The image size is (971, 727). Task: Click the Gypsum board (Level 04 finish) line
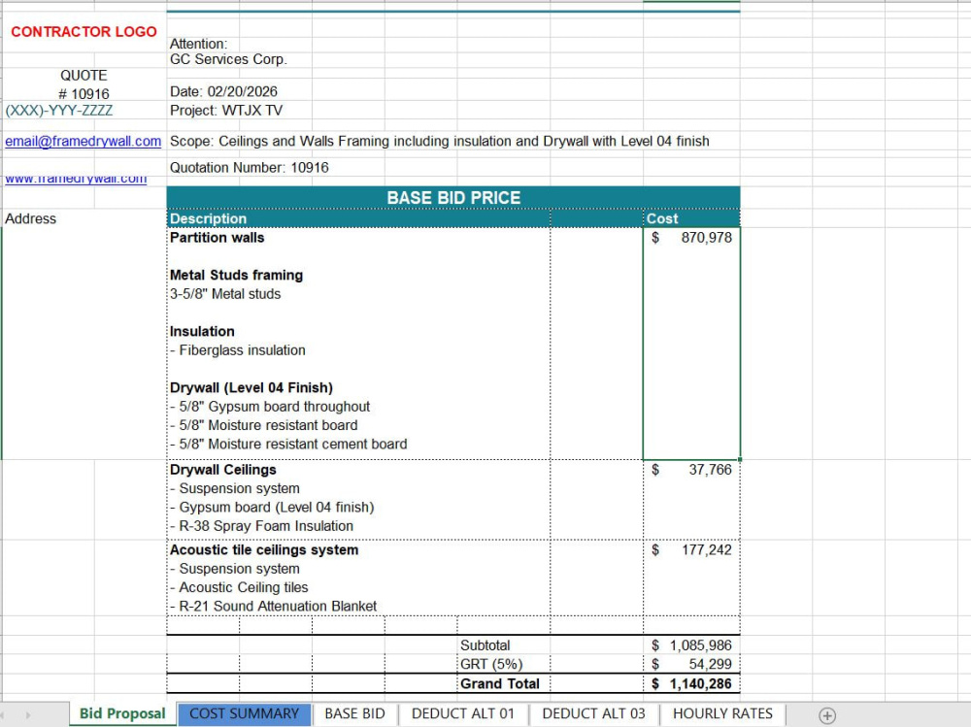point(272,508)
